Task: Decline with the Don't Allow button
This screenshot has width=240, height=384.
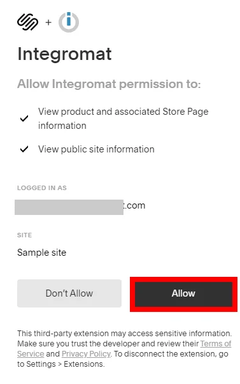Action: [69, 293]
